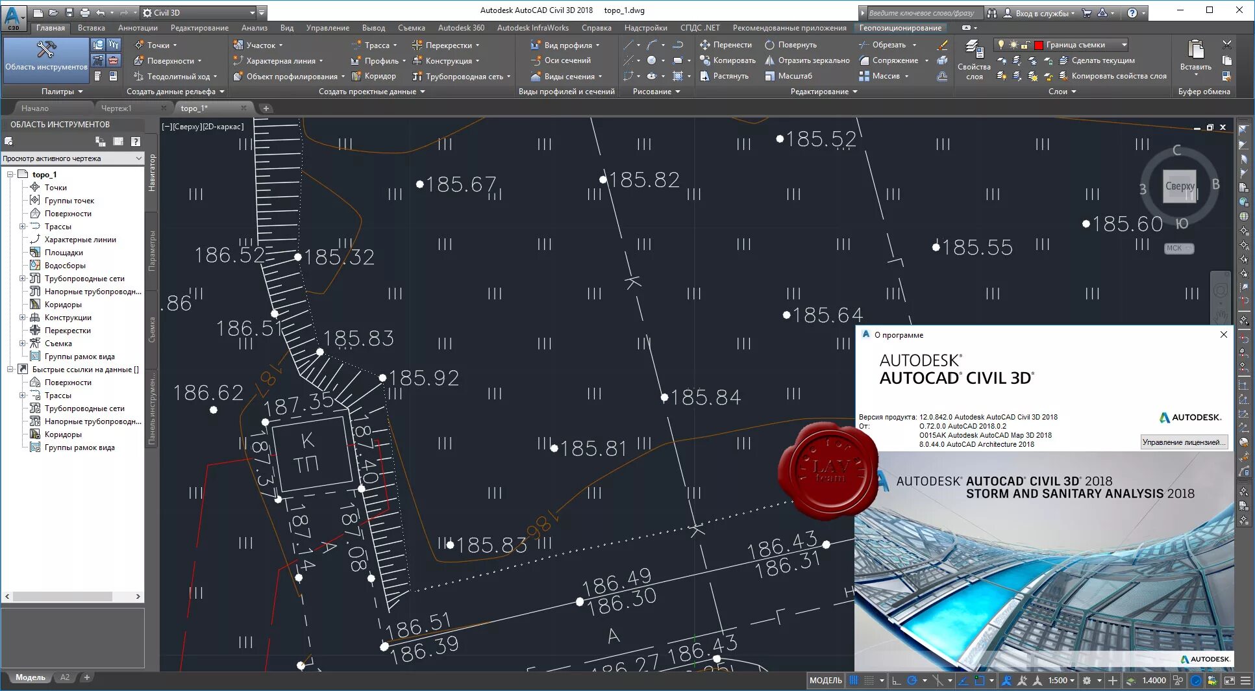Image resolution: width=1255 pixels, height=691 pixels.
Task: Click the Сопряжение fillet tool
Action: pyautogui.click(x=889, y=60)
